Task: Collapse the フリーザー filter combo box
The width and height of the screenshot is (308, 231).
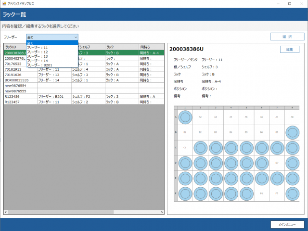Action: [76, 37]
